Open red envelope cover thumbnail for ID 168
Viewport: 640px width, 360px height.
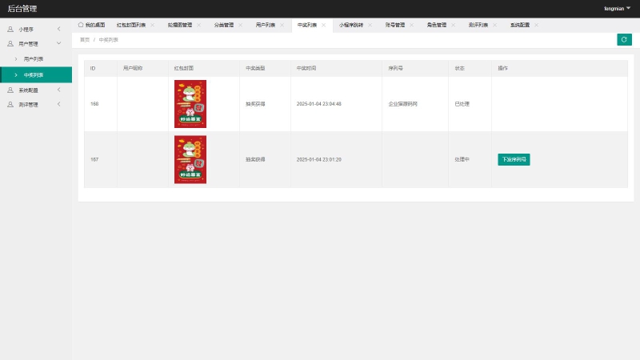[190, 104]
